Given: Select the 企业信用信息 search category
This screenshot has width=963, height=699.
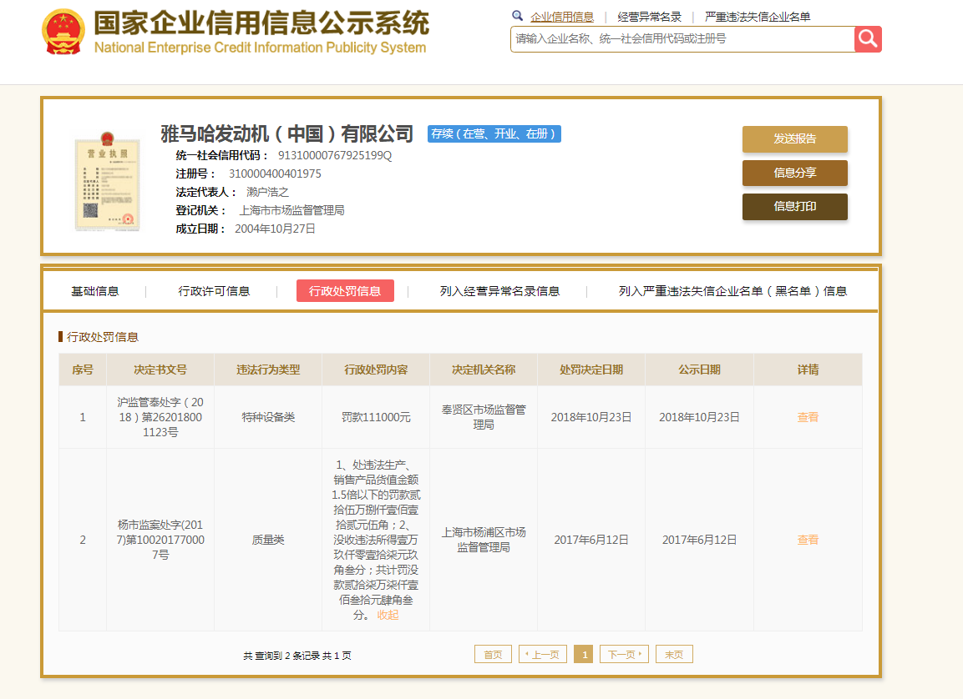Looking at the screenshot, I should pyautogui.click(x=562, y=17).
